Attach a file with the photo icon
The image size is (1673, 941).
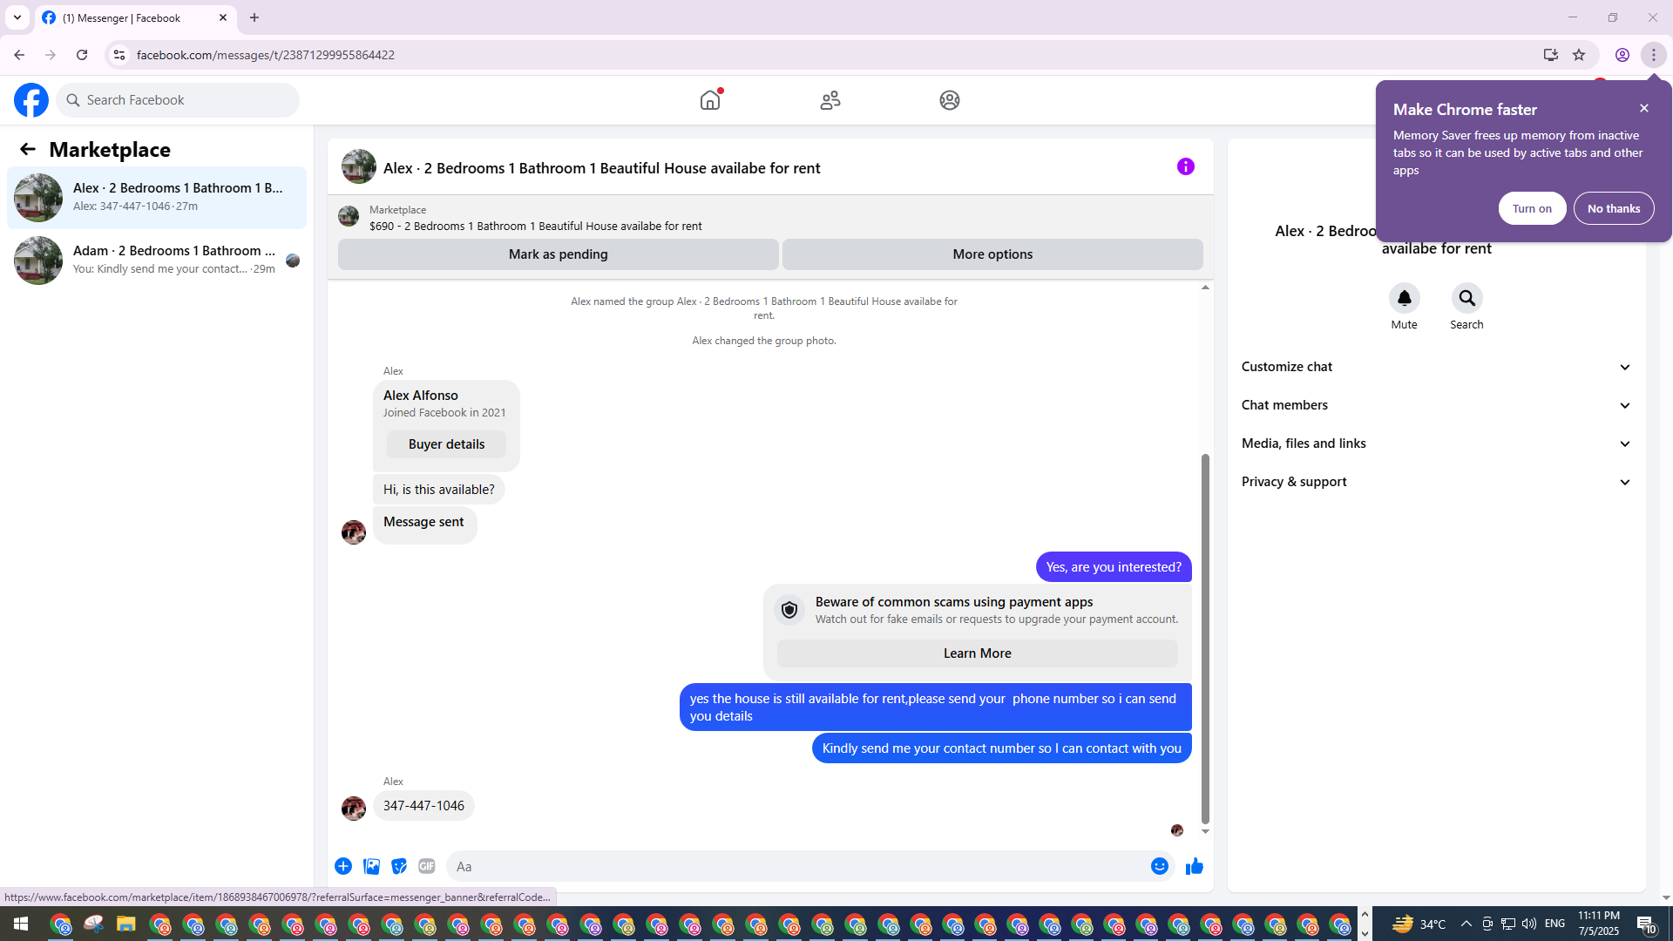tap(371, 866)
